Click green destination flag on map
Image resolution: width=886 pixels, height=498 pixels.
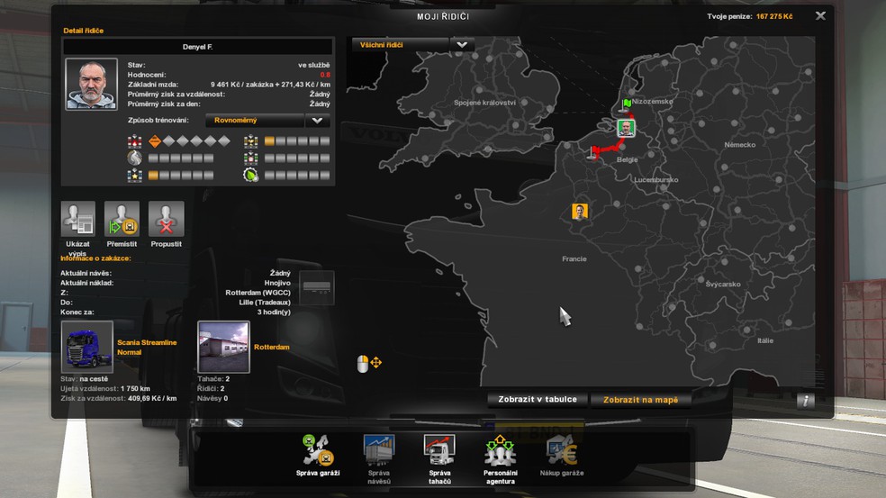click(626, 104)
